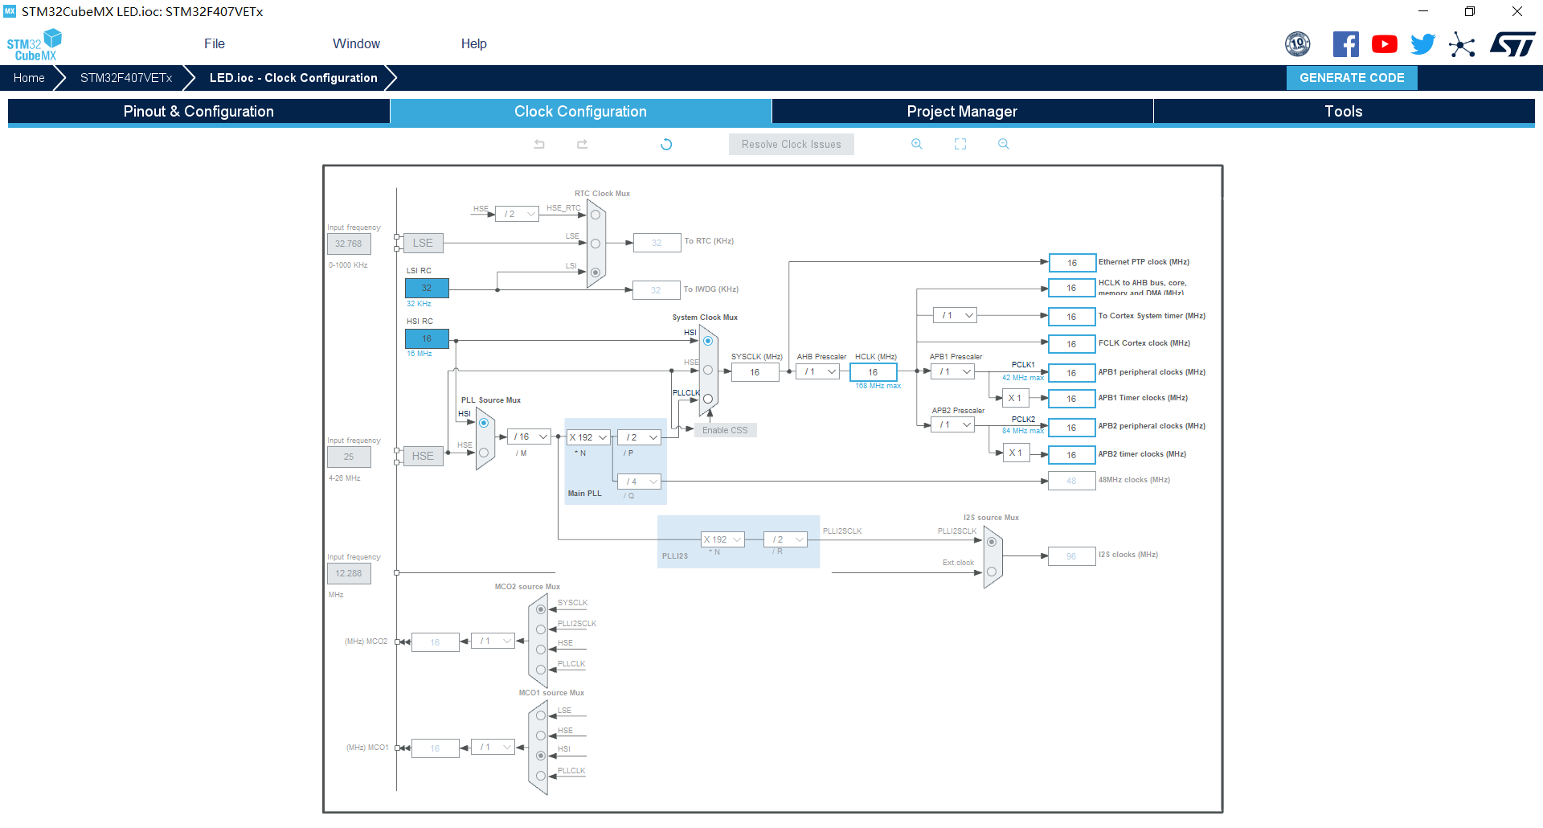The image size is (1543, 828).
Task: Open the Help menu
Action: 474,44
